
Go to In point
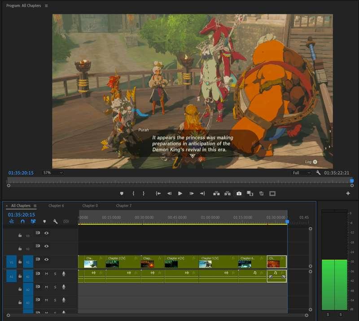pos(158,193)
